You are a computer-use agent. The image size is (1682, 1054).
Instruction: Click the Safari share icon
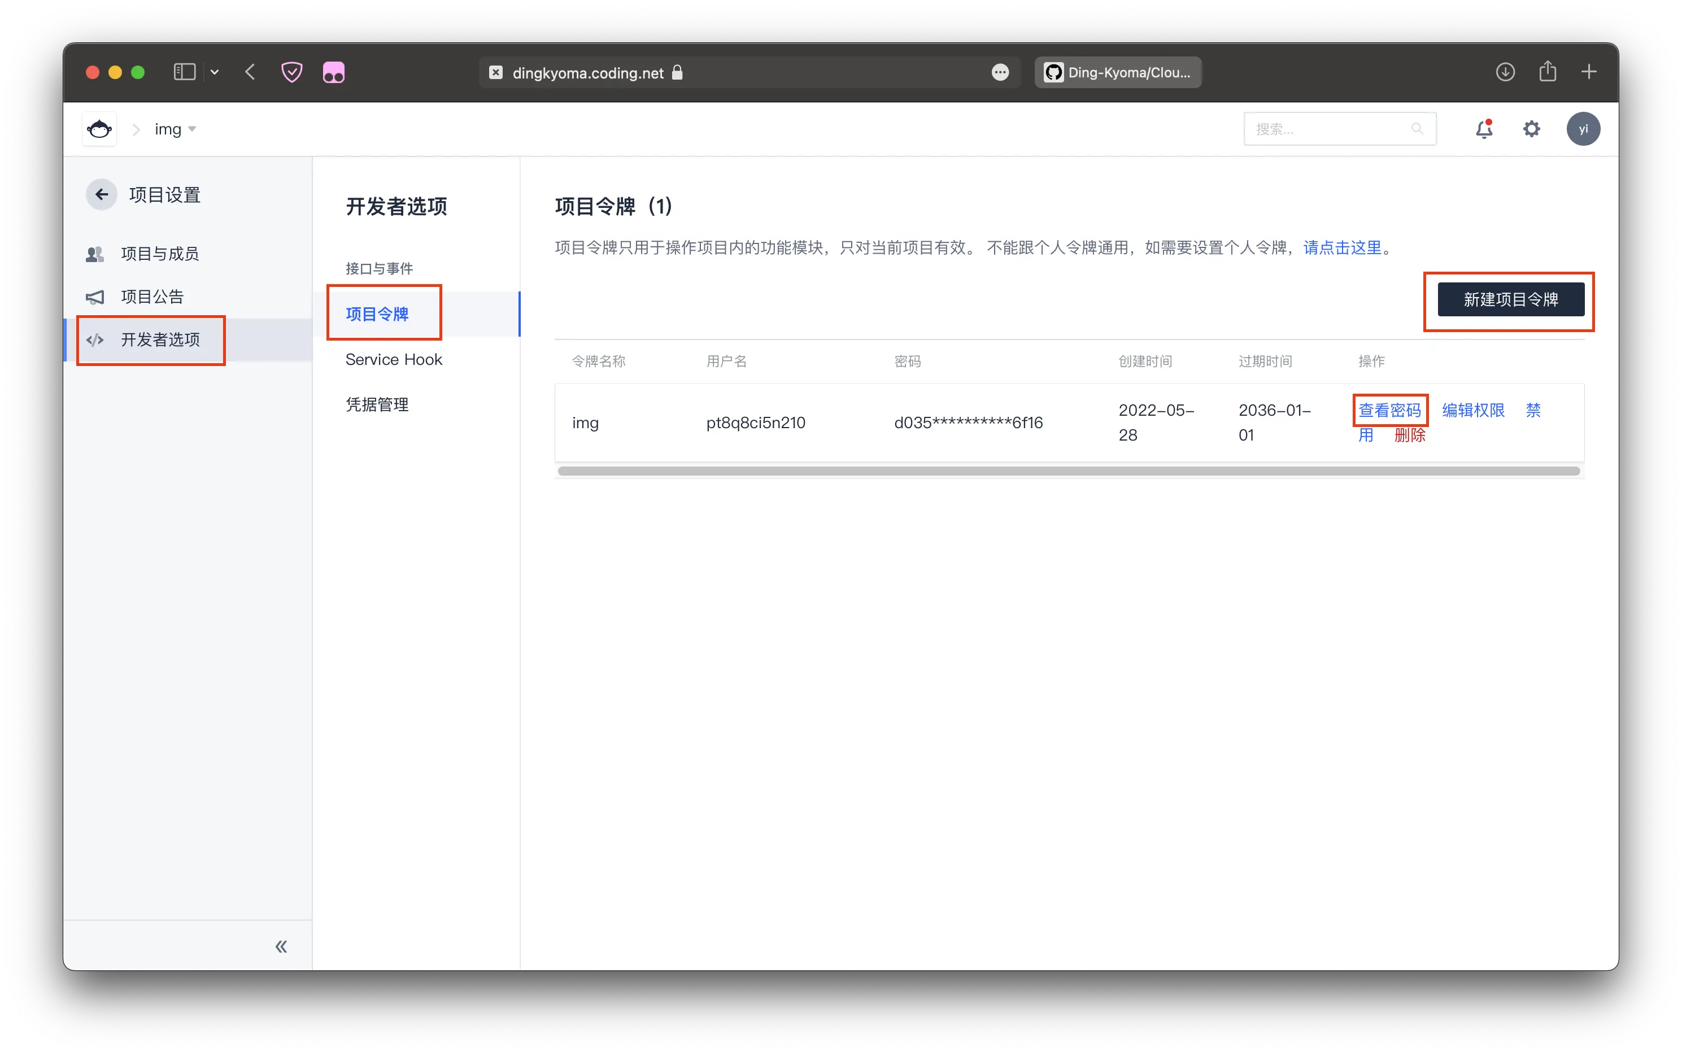tap(1548, 72)
